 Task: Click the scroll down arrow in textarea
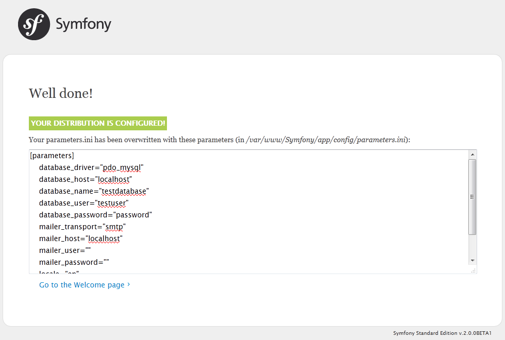[x=472, y=261]
